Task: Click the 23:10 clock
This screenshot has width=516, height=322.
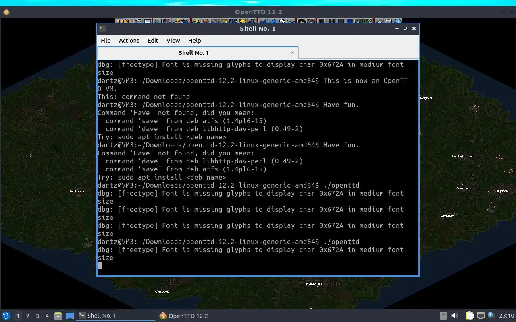Action: tap(507, 316)
